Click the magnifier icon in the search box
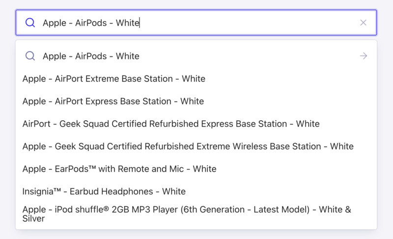The width and height of the screenshot is (393, 239). pyautogui.click(x=30, y=23)
